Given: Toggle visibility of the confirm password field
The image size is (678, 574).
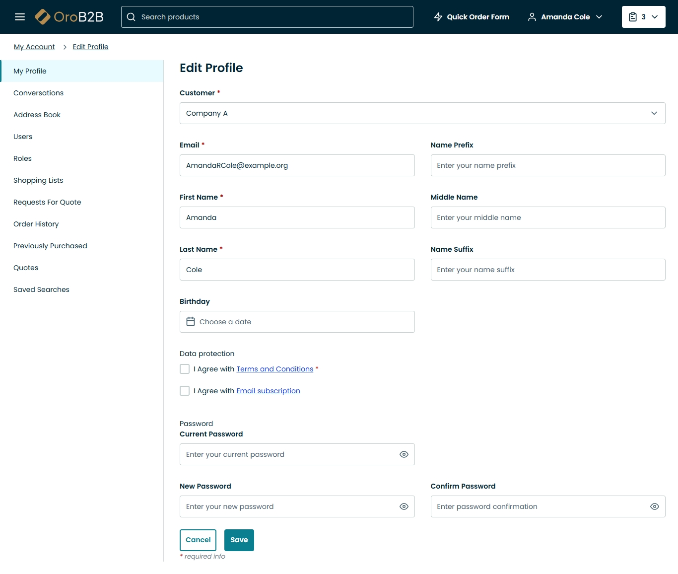Looking at the screenshot, I should tap(655, 506).
